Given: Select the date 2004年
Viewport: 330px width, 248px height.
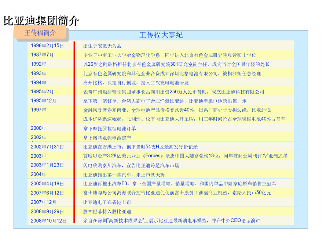Looking at the screenshot, I should tap(38, 175).
